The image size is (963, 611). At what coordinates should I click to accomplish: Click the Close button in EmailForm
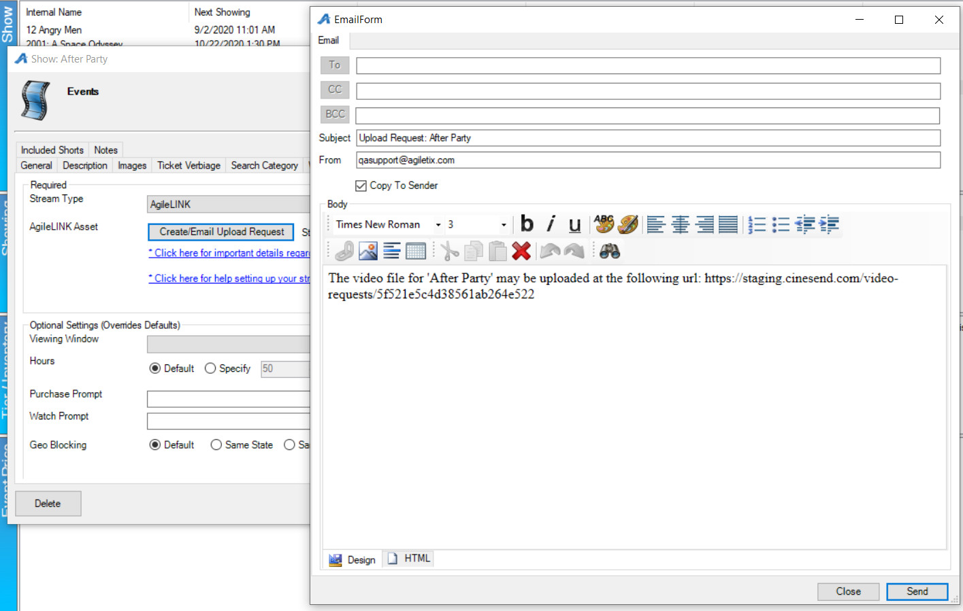848,592
